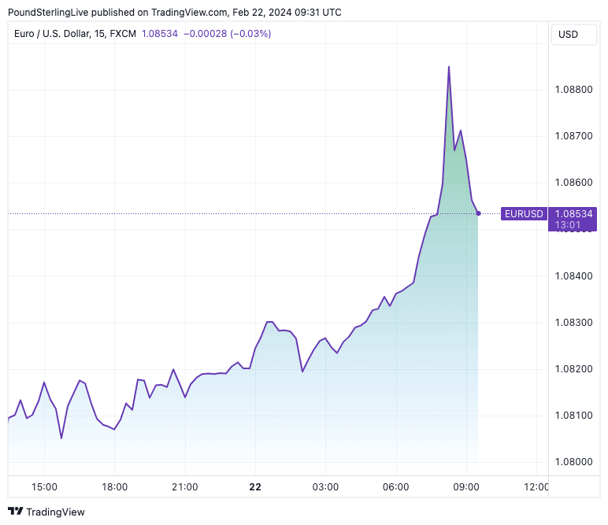Click the 03:00 time axis label
Image resolution: width=608 pixels, height=525 pixels.
click(324, 487)
